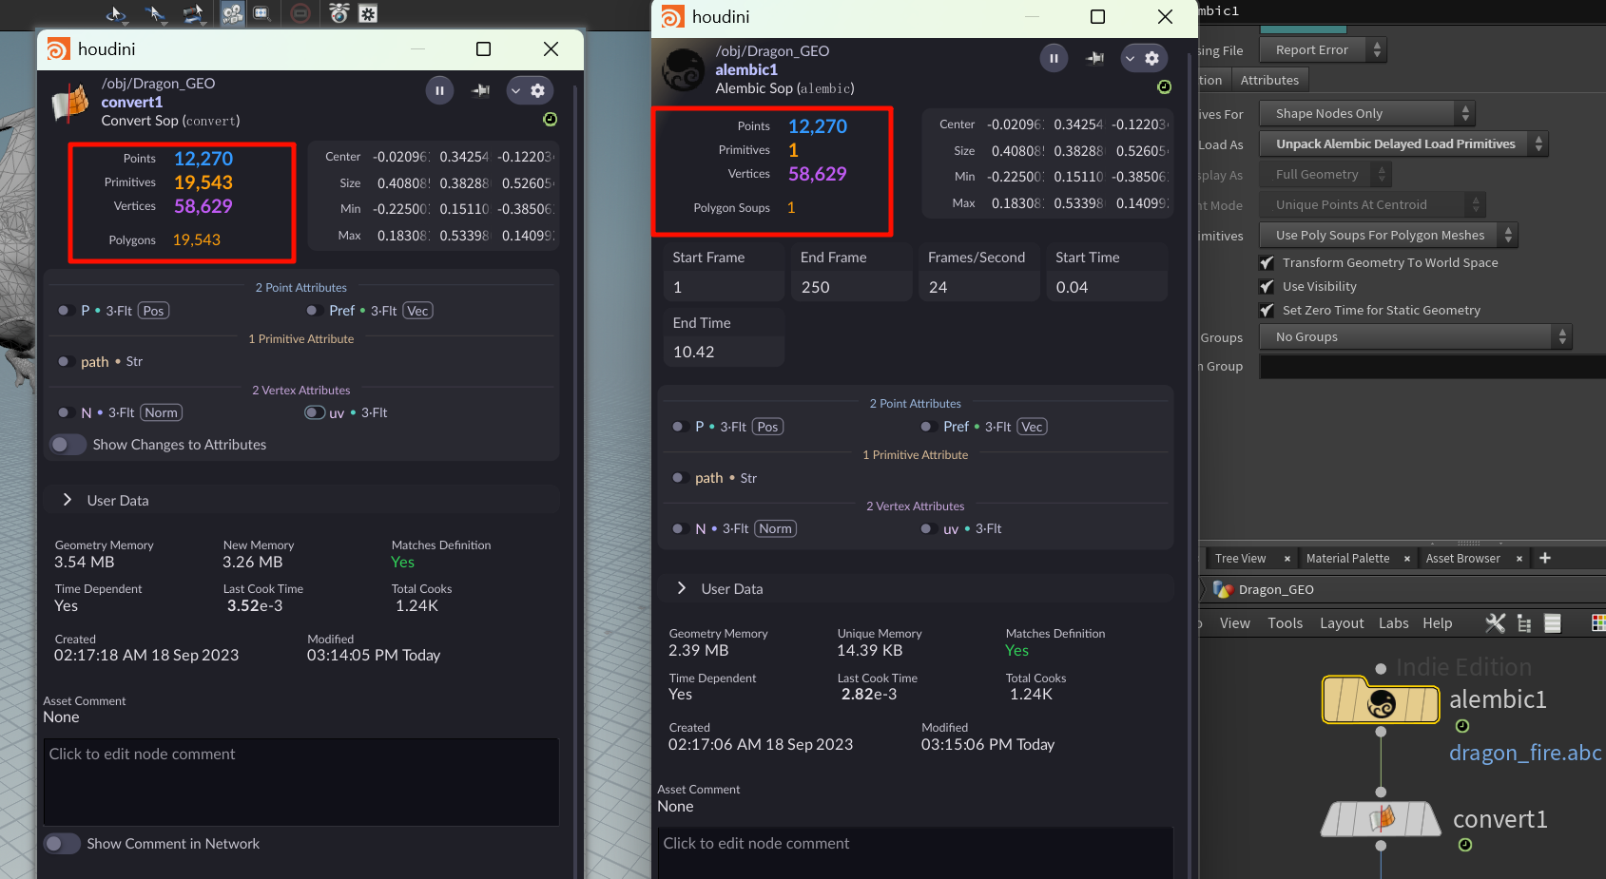Click the zoom-to-region magnifier icon in toolbar
The height and width of the screenshot is (879, 1606).
click(x=261, y=13)
